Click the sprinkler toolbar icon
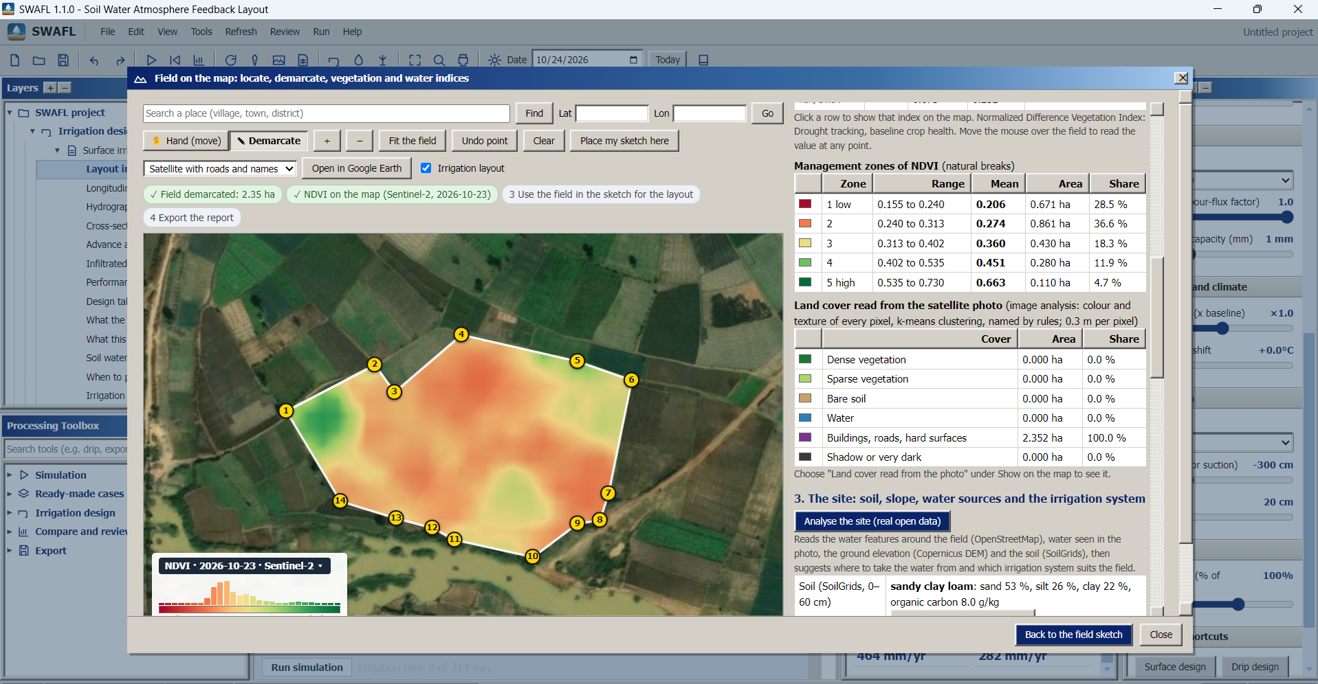 click(x=383, y=60)
